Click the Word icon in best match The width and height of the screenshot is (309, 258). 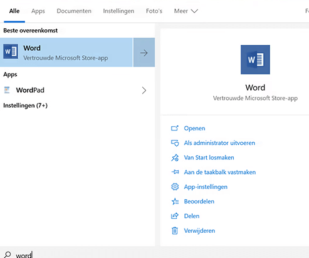click(11, 52)
